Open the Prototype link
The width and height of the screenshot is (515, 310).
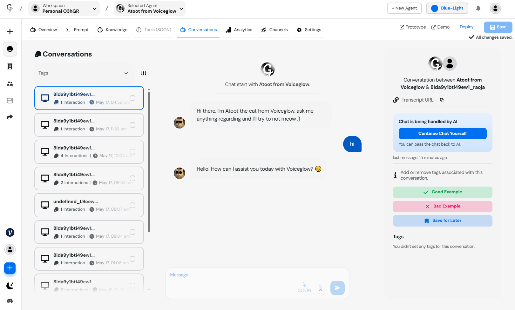click(413, 27)
